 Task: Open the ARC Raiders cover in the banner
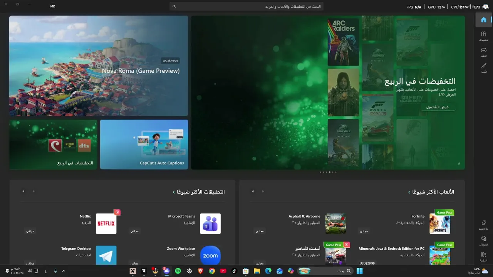(343, 42)
